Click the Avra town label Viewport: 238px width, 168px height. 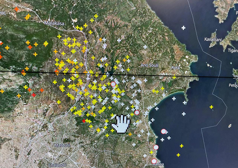(x=175, y=67)
